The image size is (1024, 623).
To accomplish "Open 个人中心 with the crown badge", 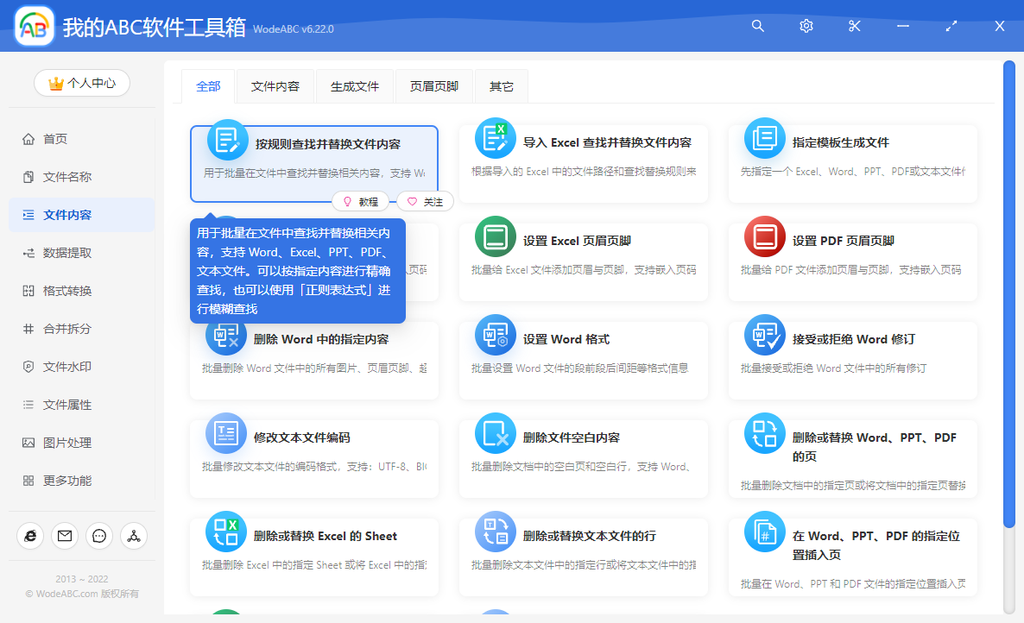I will pos(81,83).
